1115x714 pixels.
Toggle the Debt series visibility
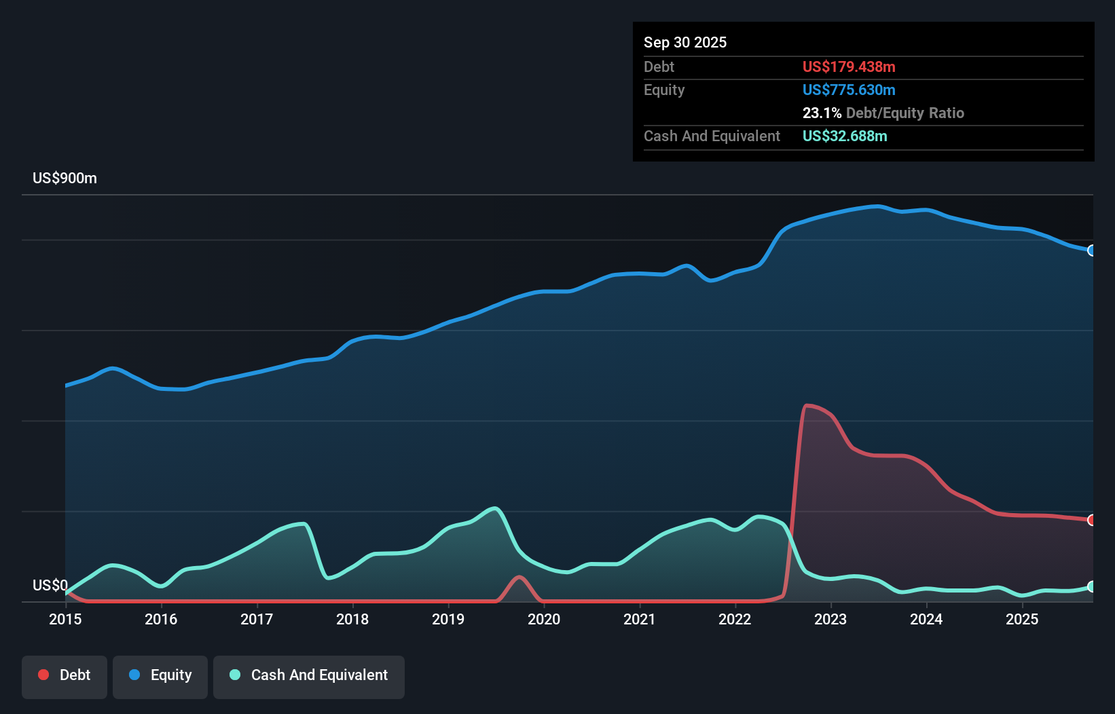coord(64,676)
